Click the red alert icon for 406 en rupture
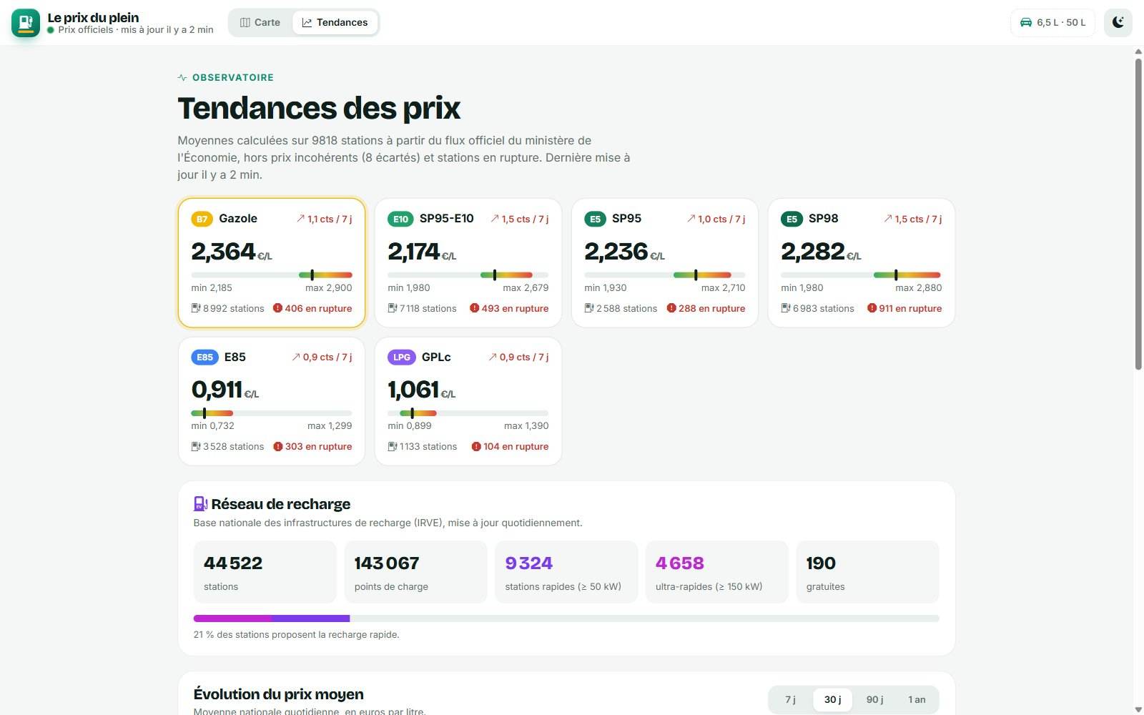This screenshot has height=715, width=1144. click(277, 308)
